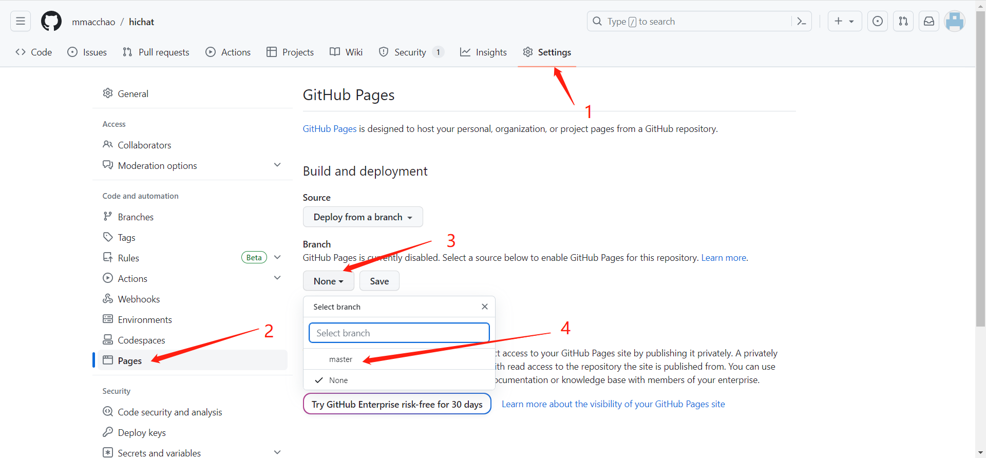Open Rules settings
Screen dimensions: 986x458
point(128,258)
